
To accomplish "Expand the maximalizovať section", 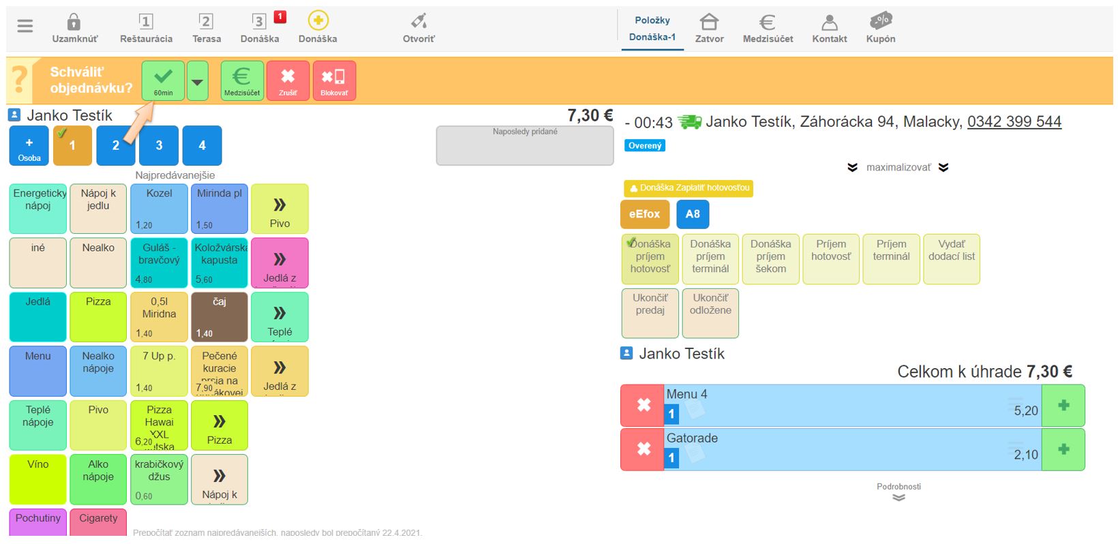I will [897, 167].
